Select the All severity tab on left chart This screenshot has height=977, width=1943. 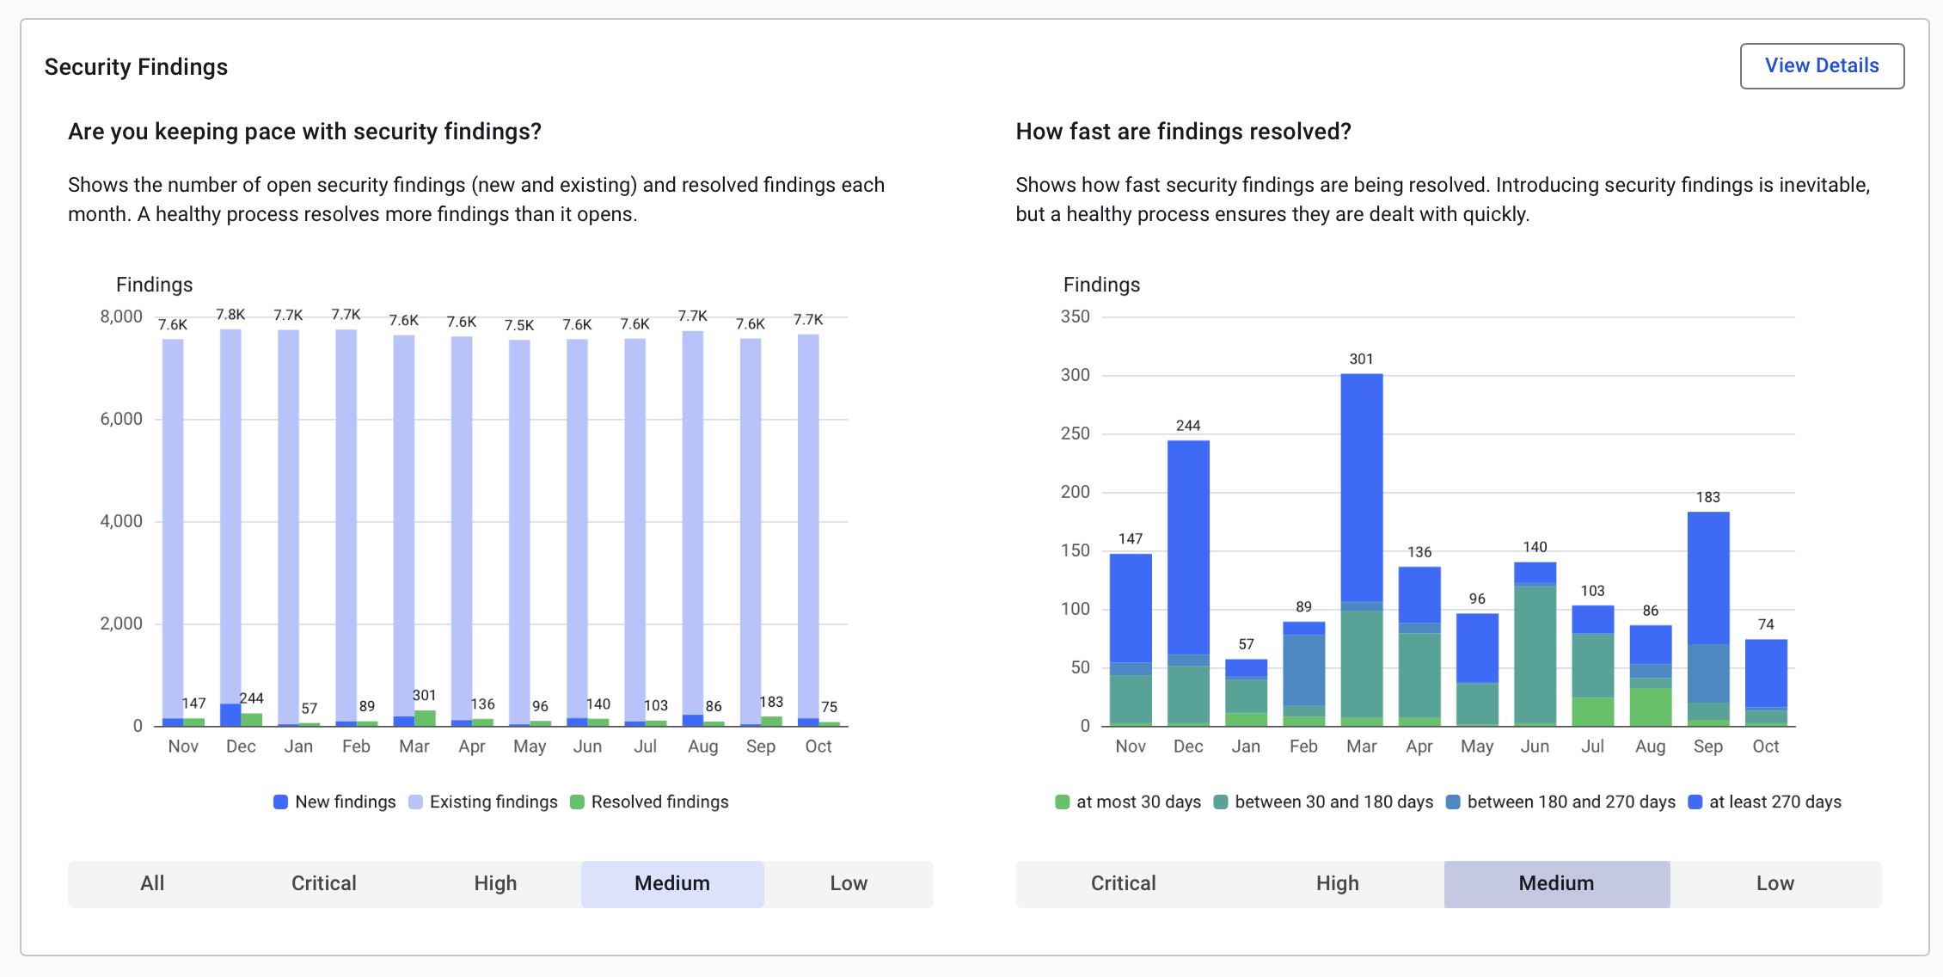point(152,883)
